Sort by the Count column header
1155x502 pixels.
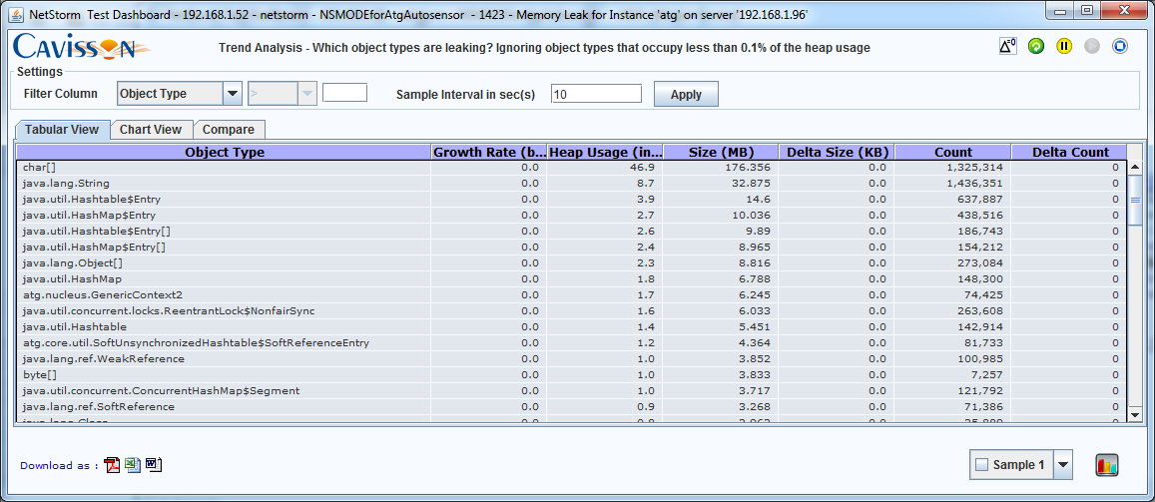tap(952, 153)
